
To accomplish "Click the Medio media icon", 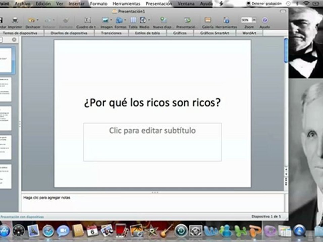I will (143, 20).
